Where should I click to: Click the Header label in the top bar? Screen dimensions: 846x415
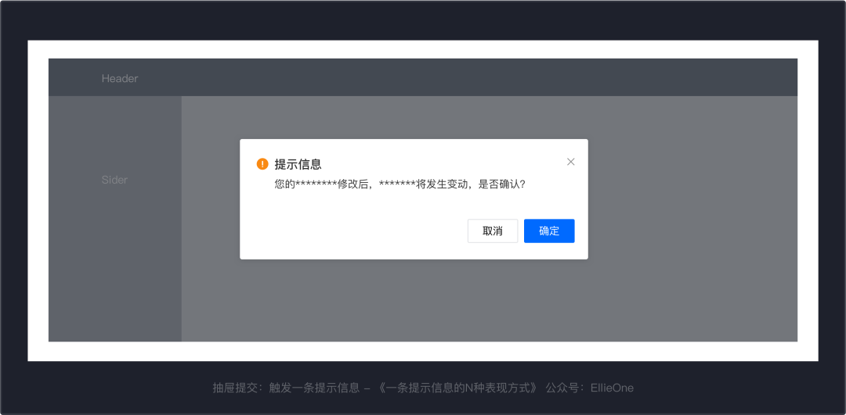pos(120,78)
